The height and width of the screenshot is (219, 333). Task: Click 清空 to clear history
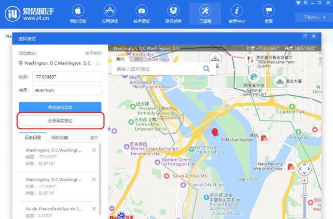pos(94,137)
